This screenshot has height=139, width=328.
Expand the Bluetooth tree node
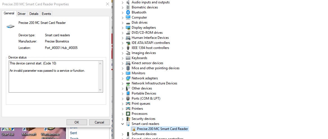(x=123, y=13)
